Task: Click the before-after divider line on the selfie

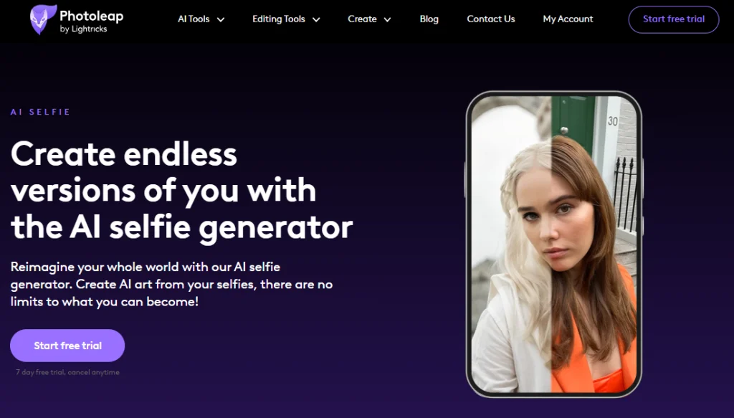Action: pyautogui.click(x=551, y=244)
